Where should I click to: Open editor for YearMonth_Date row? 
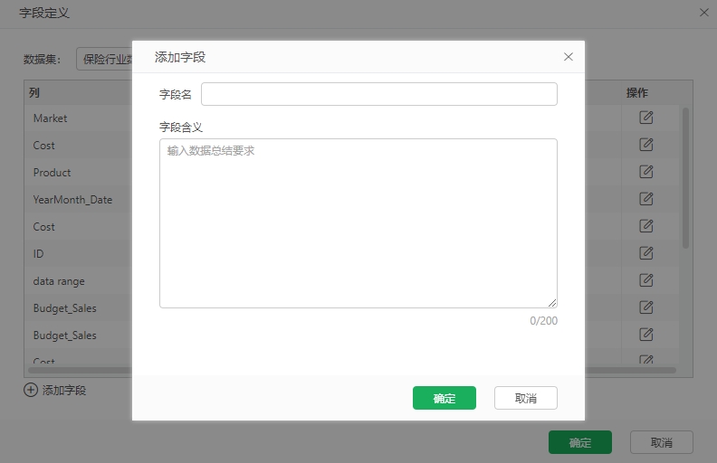coord(645,199)
